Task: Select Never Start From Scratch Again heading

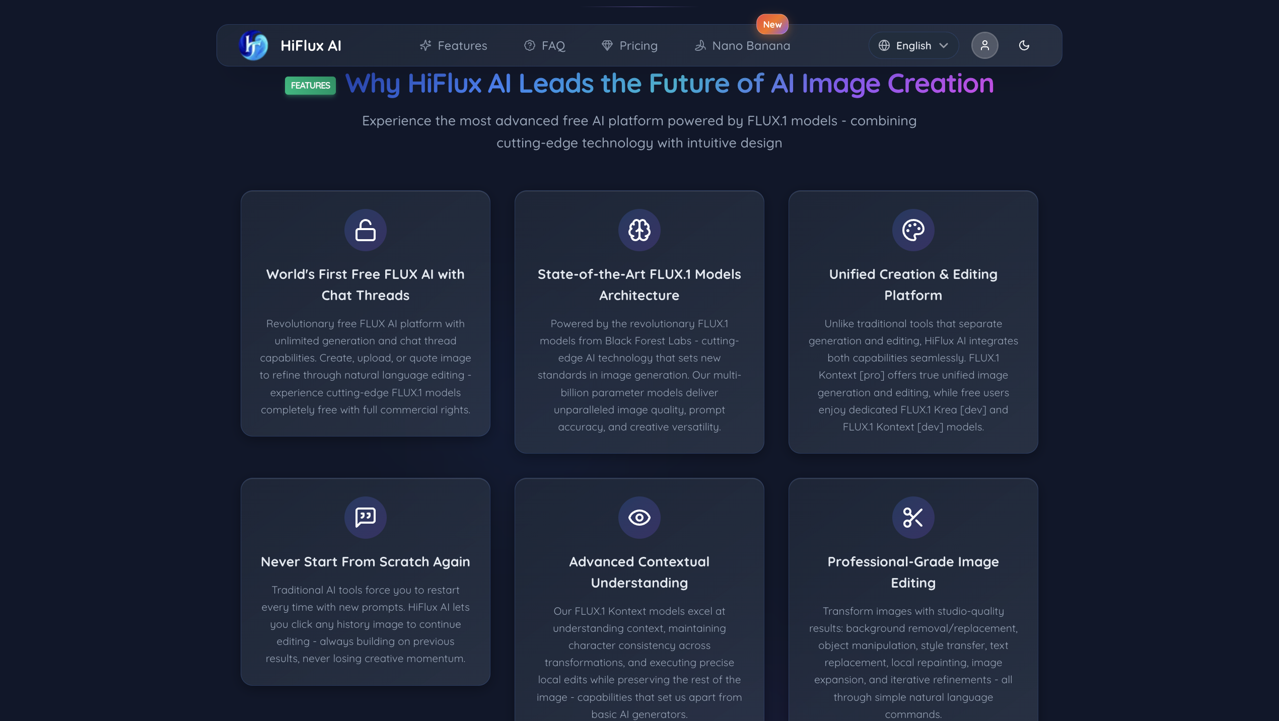Action: pyautogui.click(x=366, y=562)
